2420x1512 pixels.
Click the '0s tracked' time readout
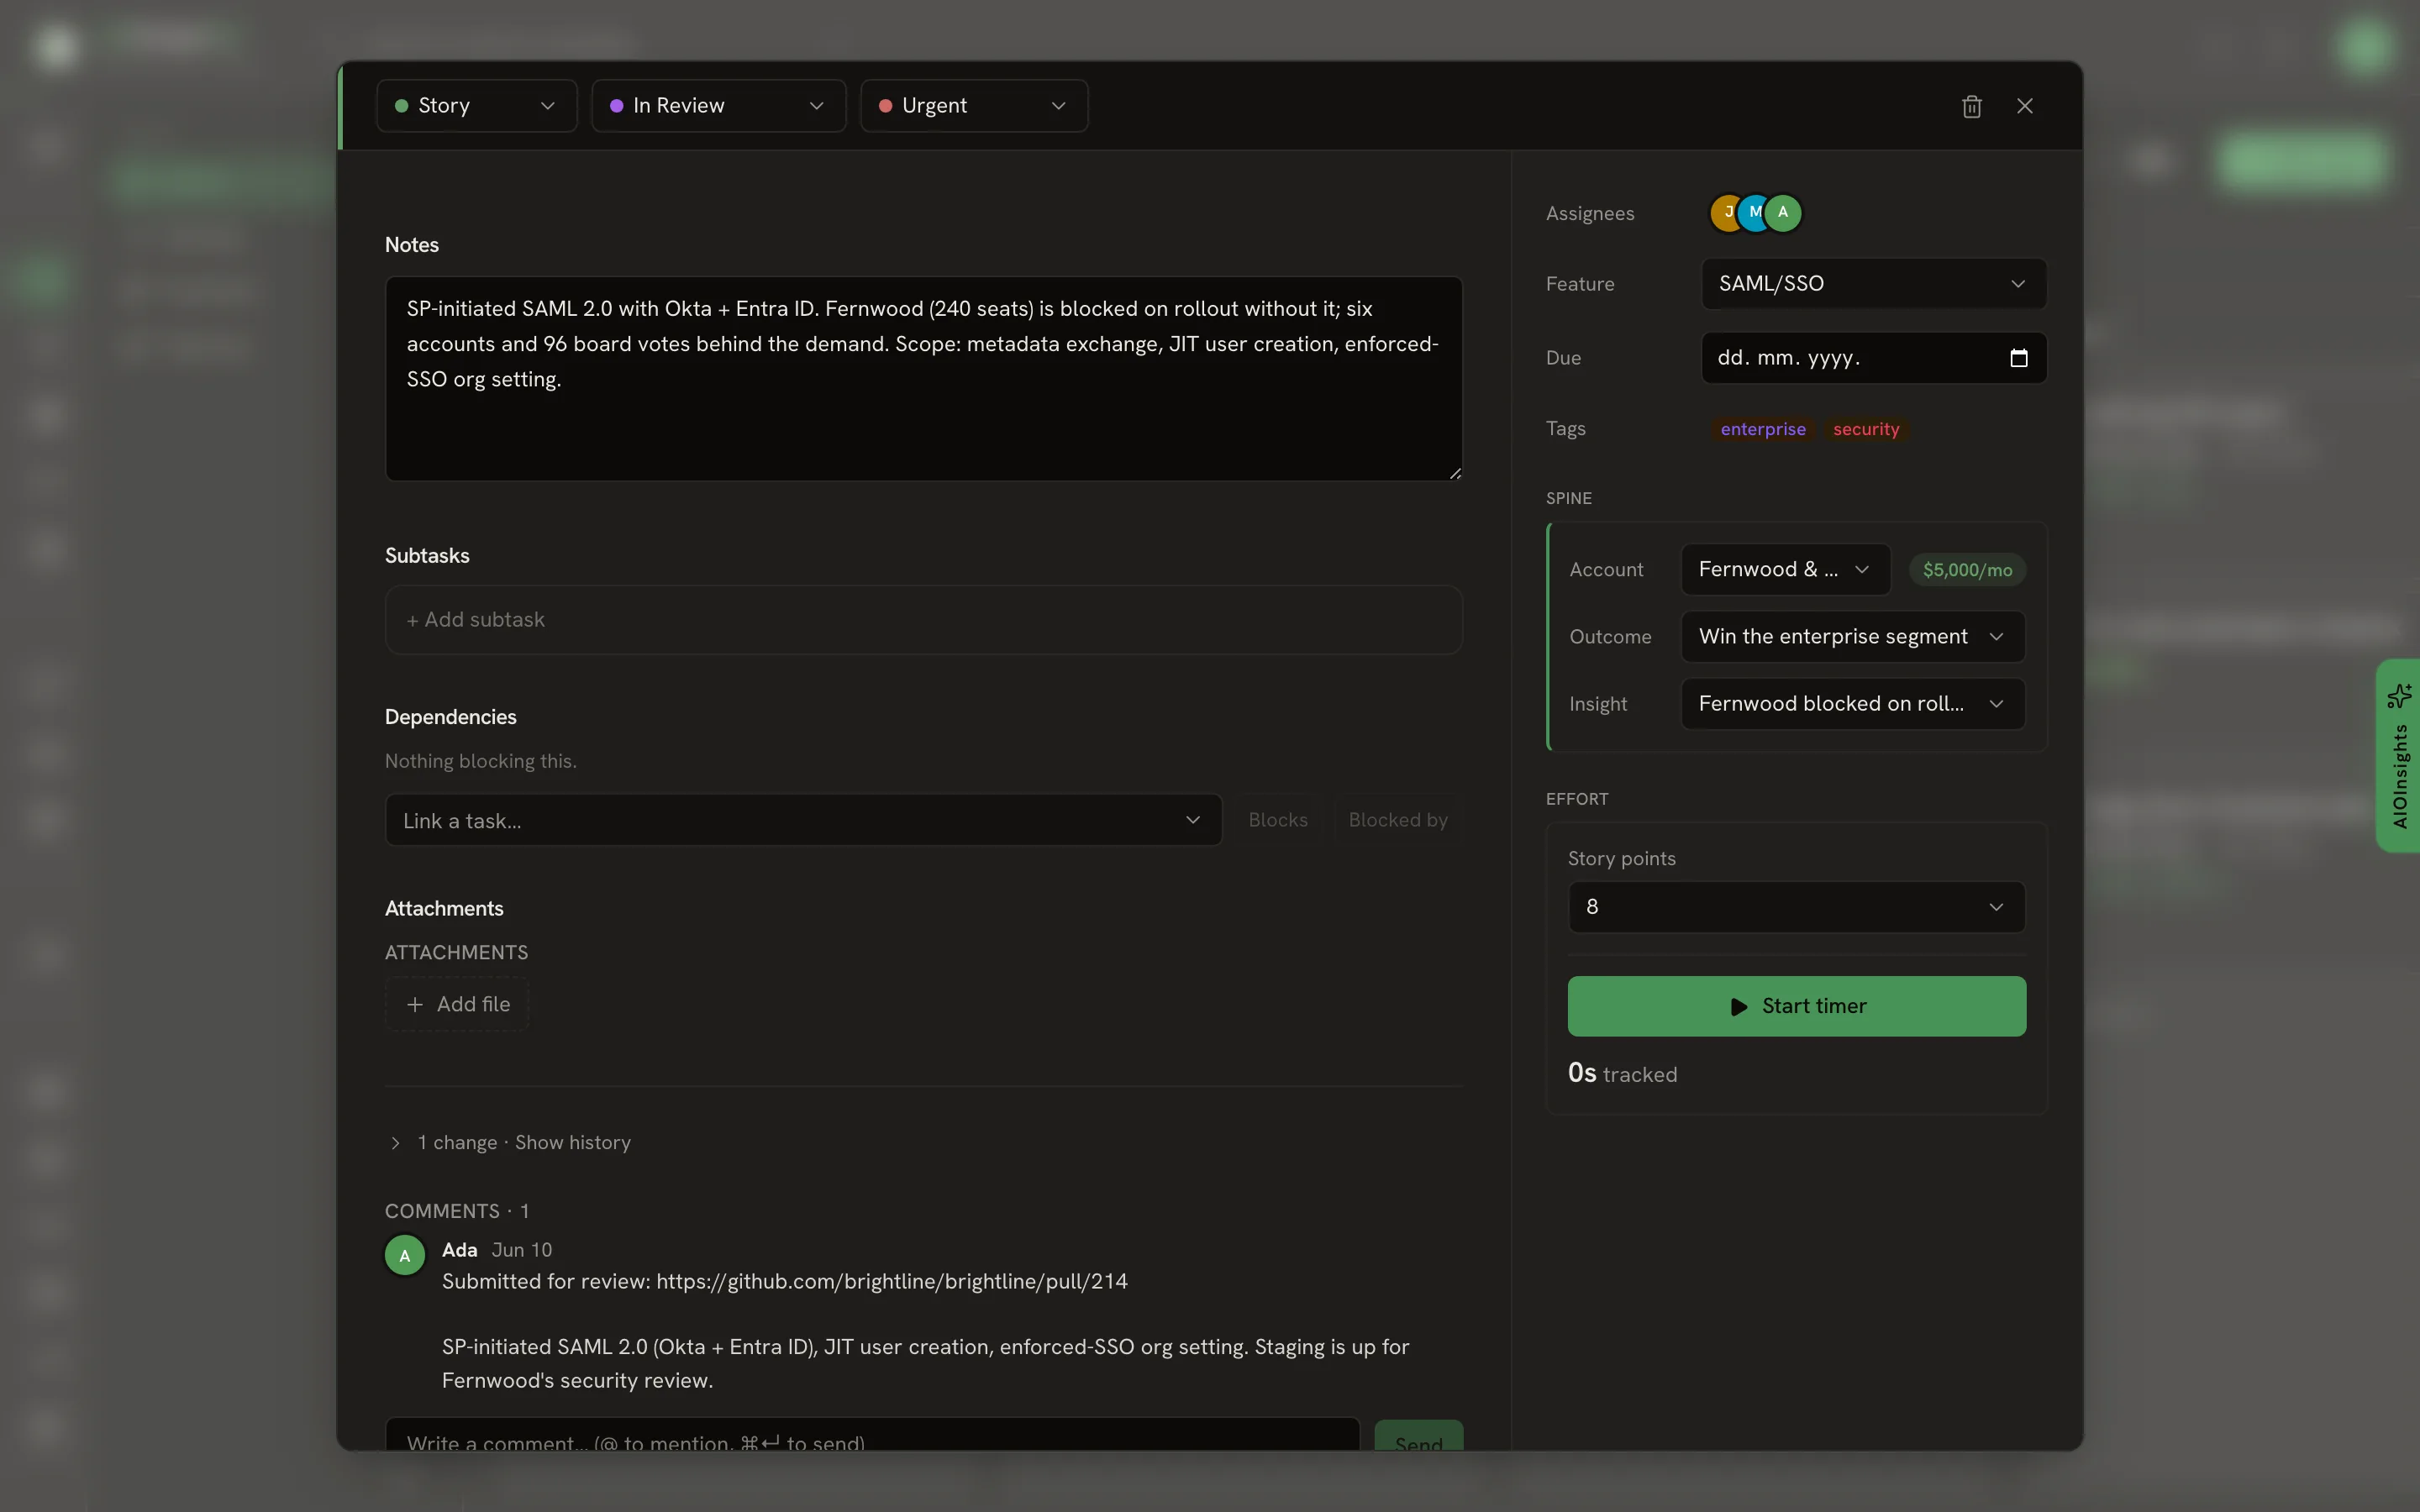[1622, 1073]
